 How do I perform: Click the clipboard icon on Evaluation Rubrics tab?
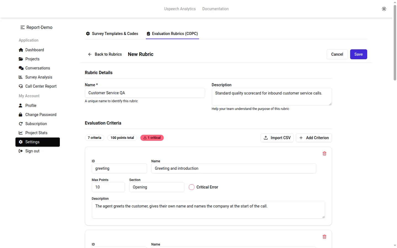[x=148, y=34]
